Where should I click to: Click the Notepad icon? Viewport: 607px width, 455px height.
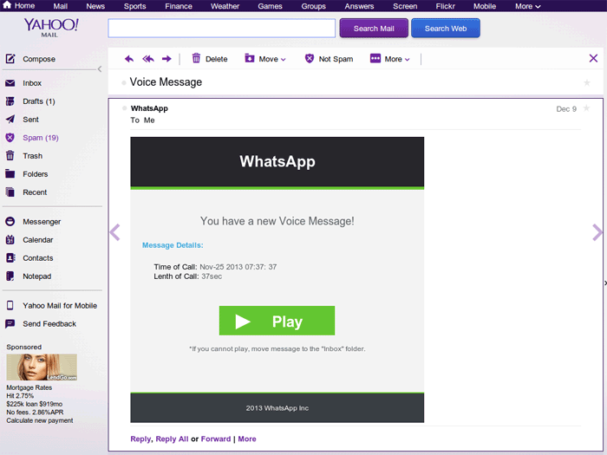(x=10, y=276)
